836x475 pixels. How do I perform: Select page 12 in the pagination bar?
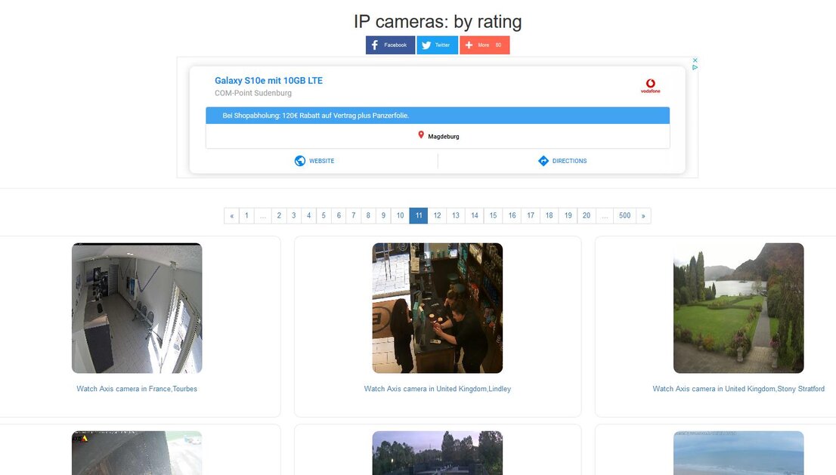click(437, 215)
